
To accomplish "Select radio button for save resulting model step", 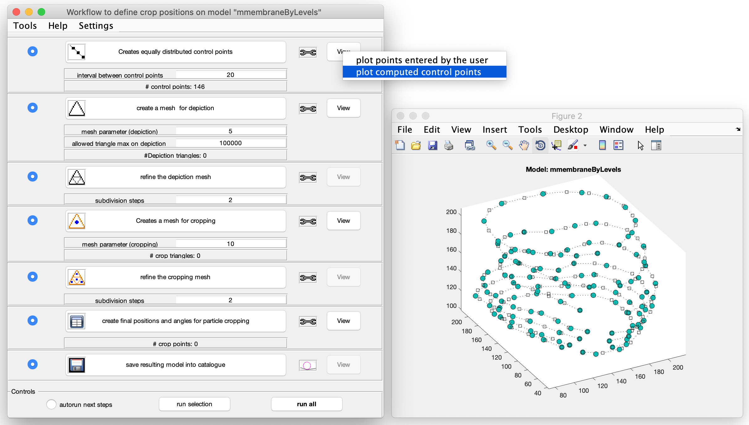I will [x=33, y=364].
